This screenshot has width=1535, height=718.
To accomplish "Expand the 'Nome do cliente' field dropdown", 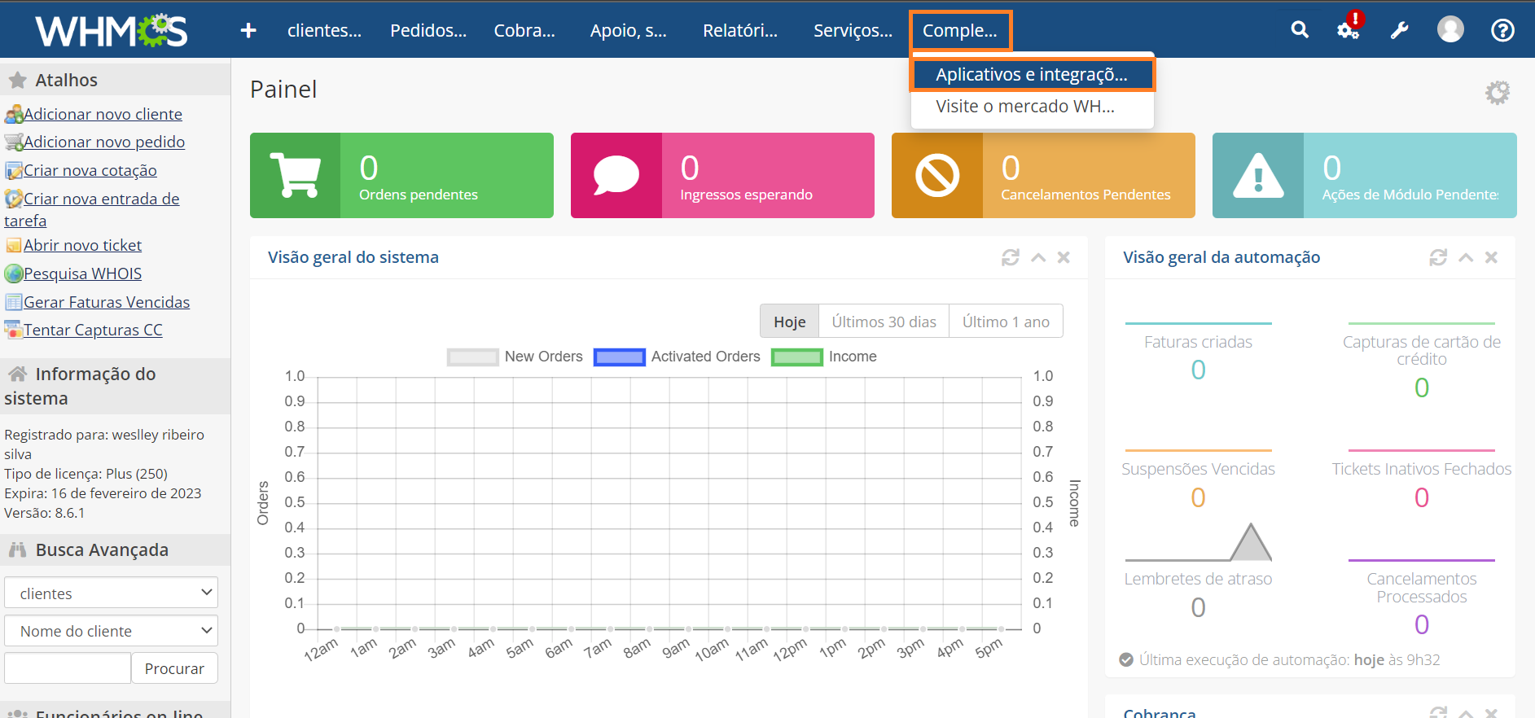I will point(111,631).
